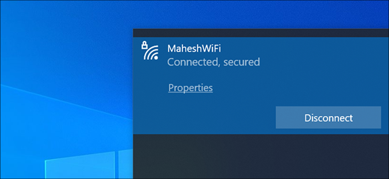The width and height of the screenshot is (389, 179).
Task: Click tile space above the Disconnect button
Action: click(x=328, y=97)
